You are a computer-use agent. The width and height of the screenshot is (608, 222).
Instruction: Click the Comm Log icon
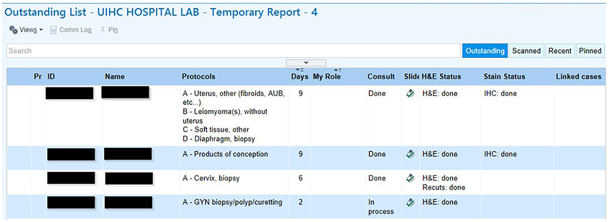53,30
